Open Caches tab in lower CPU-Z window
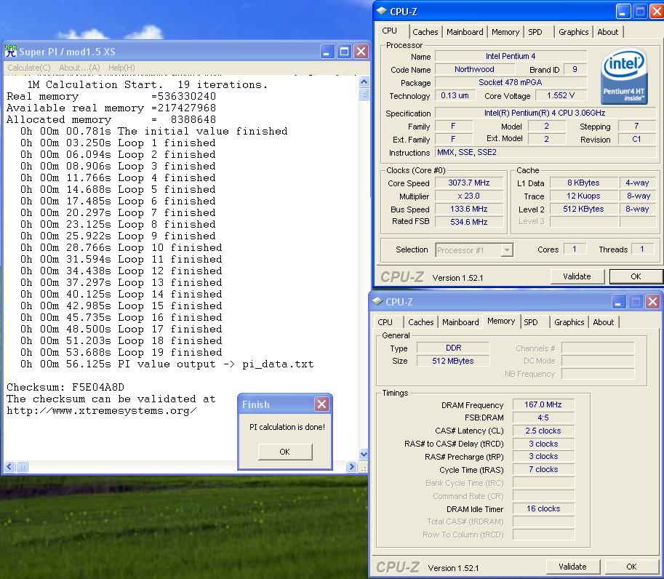The height and width of the screenshot is (579, 664). pyautogui.click(x=421, y=322)
